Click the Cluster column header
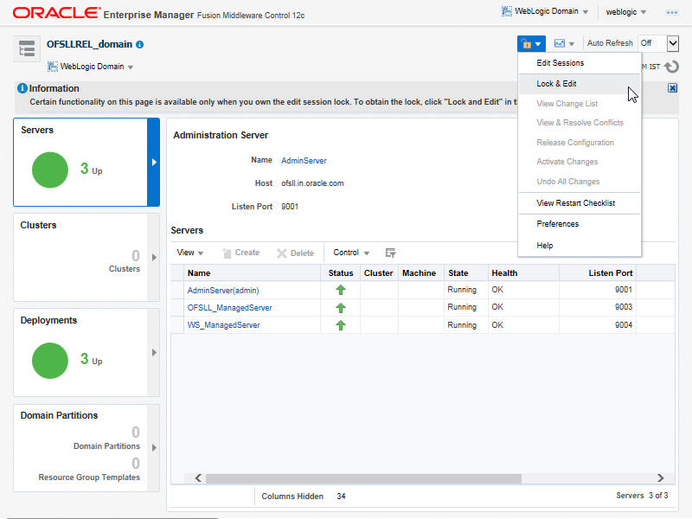692x519 pixels. [x=379, y=273]
